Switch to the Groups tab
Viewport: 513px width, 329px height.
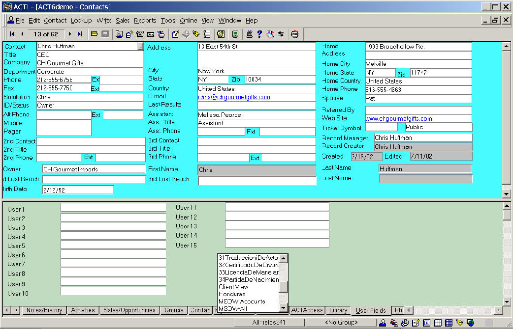click(x=174, y=310)
